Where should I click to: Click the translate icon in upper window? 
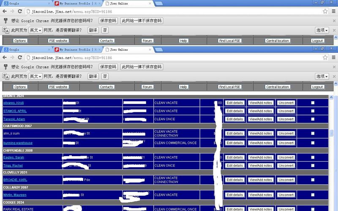(x=5, y=30)
